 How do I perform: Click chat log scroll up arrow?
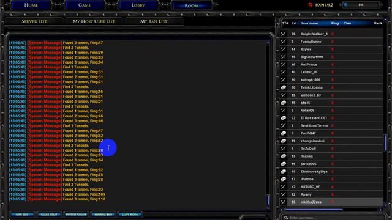[x=268, y=42]
